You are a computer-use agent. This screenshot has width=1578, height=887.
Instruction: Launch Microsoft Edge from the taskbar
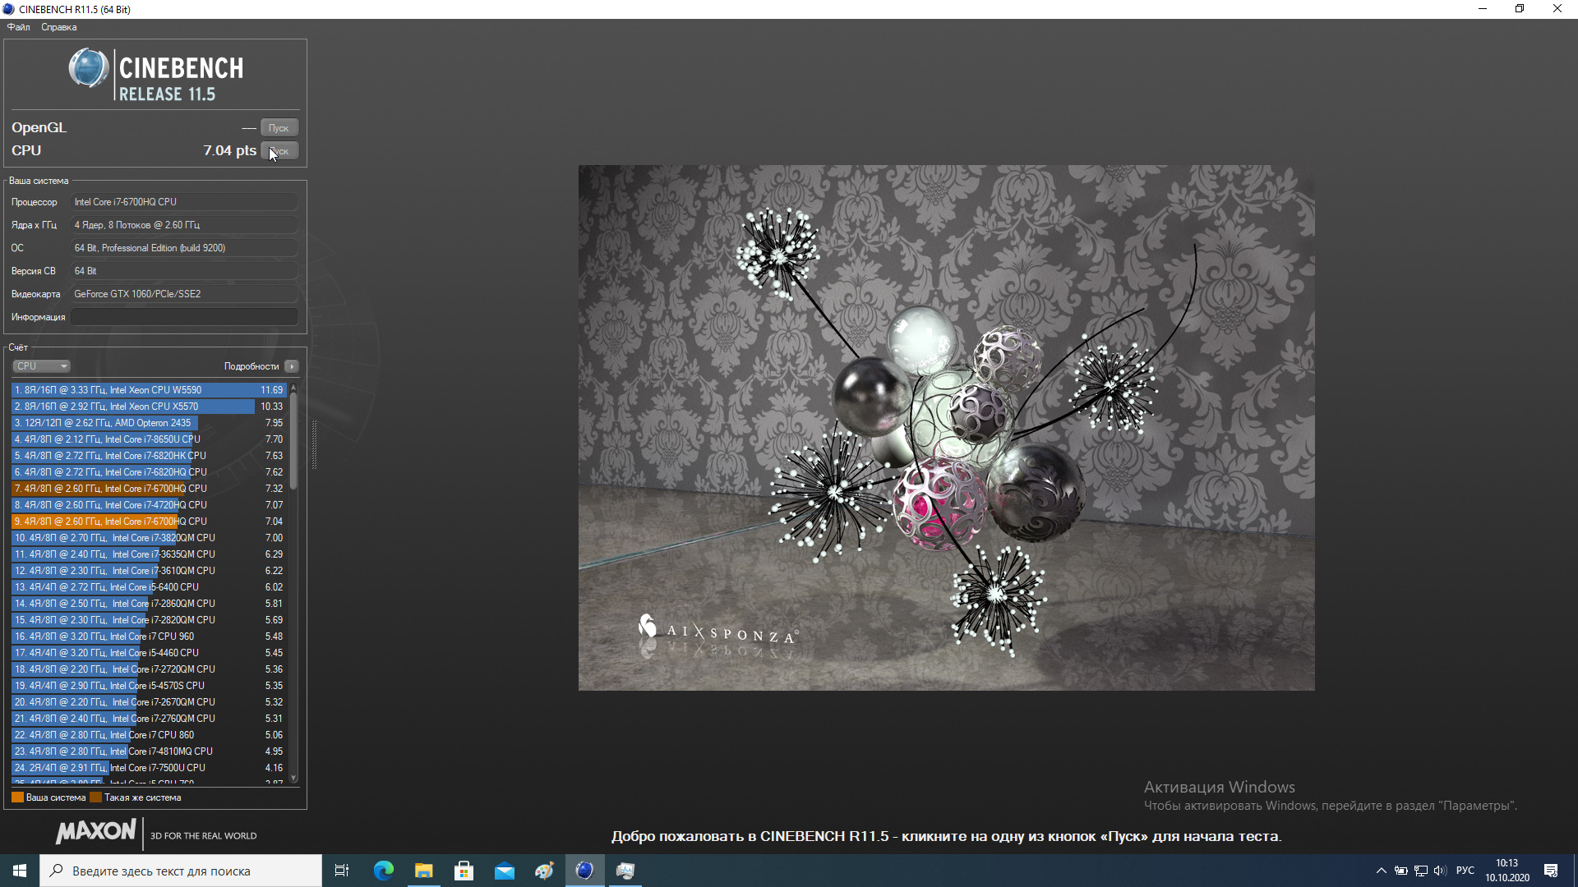click(383, 871)
